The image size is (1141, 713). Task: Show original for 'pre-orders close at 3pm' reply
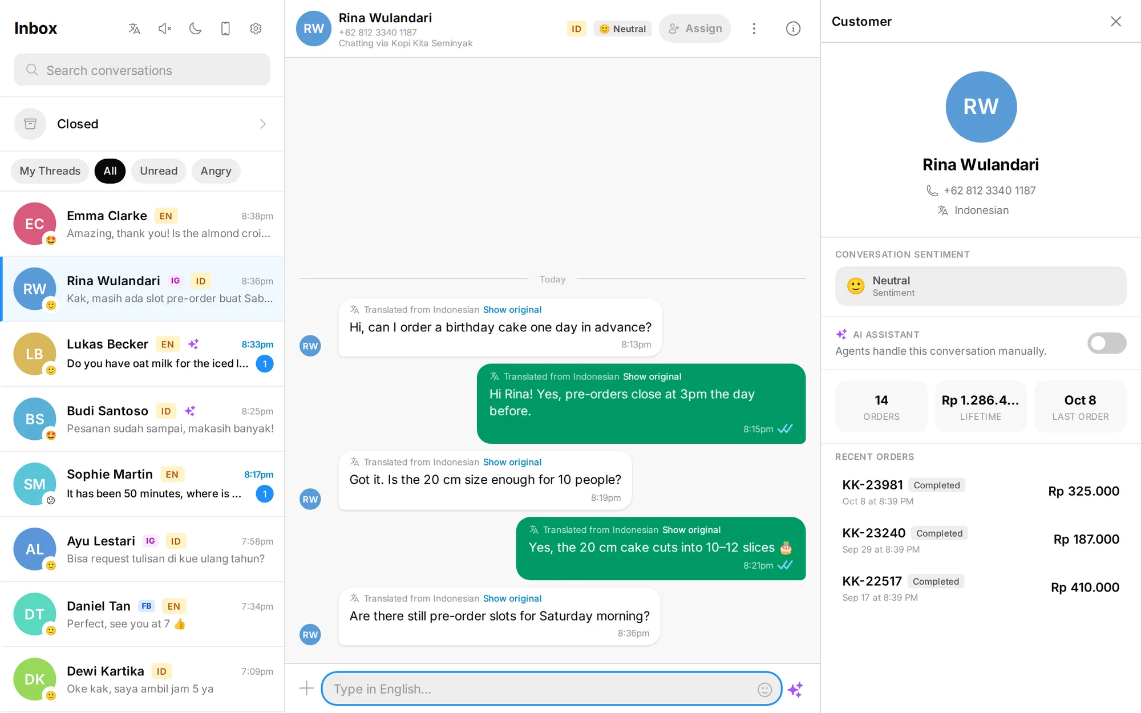[652, 376]
